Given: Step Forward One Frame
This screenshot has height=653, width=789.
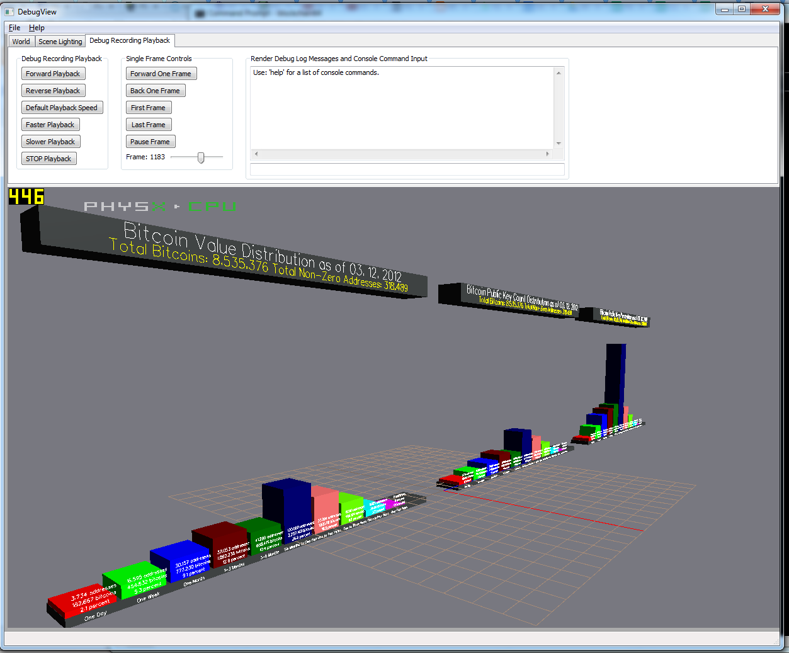Looking at the screenshot, I should tap(161, 74).
